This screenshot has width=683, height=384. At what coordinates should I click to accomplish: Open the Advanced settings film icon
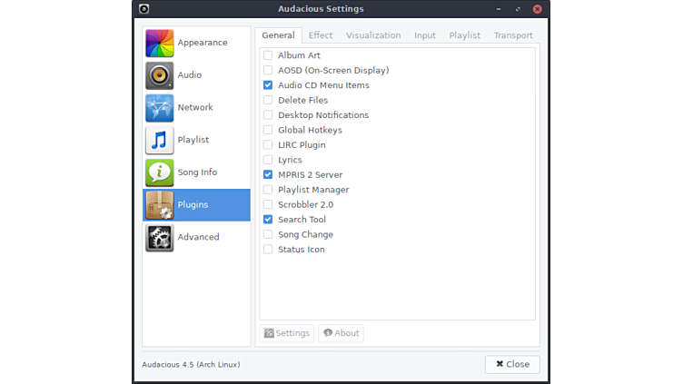click(x=159, y=238)
